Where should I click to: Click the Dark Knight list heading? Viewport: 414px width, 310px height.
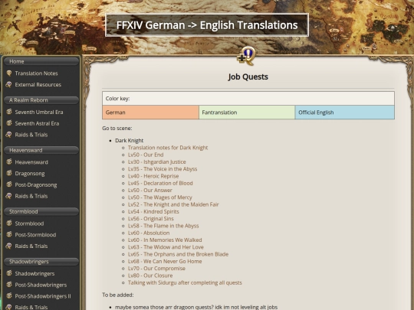[129, 141]
